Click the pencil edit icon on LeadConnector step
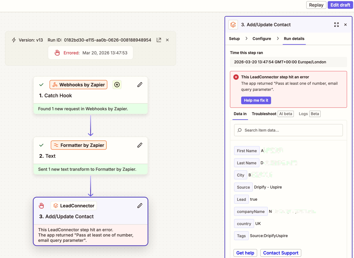This screenshot has width=354, height=258. pos(140,206)
